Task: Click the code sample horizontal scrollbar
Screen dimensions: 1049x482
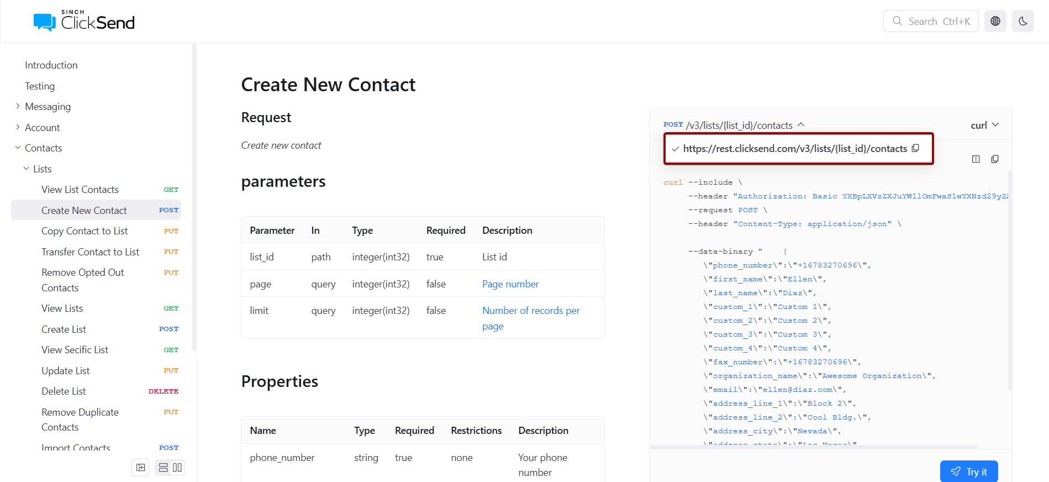Action: (x=813, y=447)
